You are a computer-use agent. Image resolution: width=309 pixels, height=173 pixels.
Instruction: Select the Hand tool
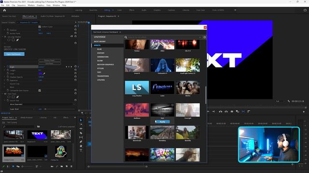click(81, 146)
